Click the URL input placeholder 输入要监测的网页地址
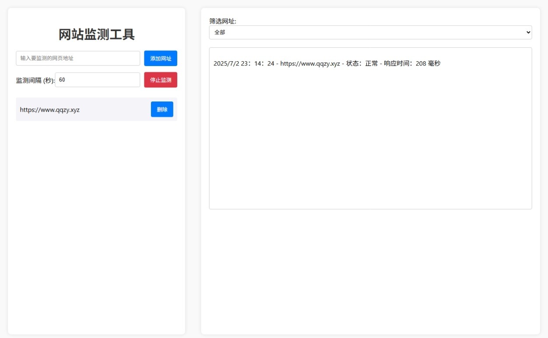The width and height of the screenshot is (548, 338). point(77,58)
